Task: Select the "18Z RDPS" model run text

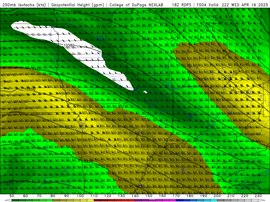Action: click(182, 5)
